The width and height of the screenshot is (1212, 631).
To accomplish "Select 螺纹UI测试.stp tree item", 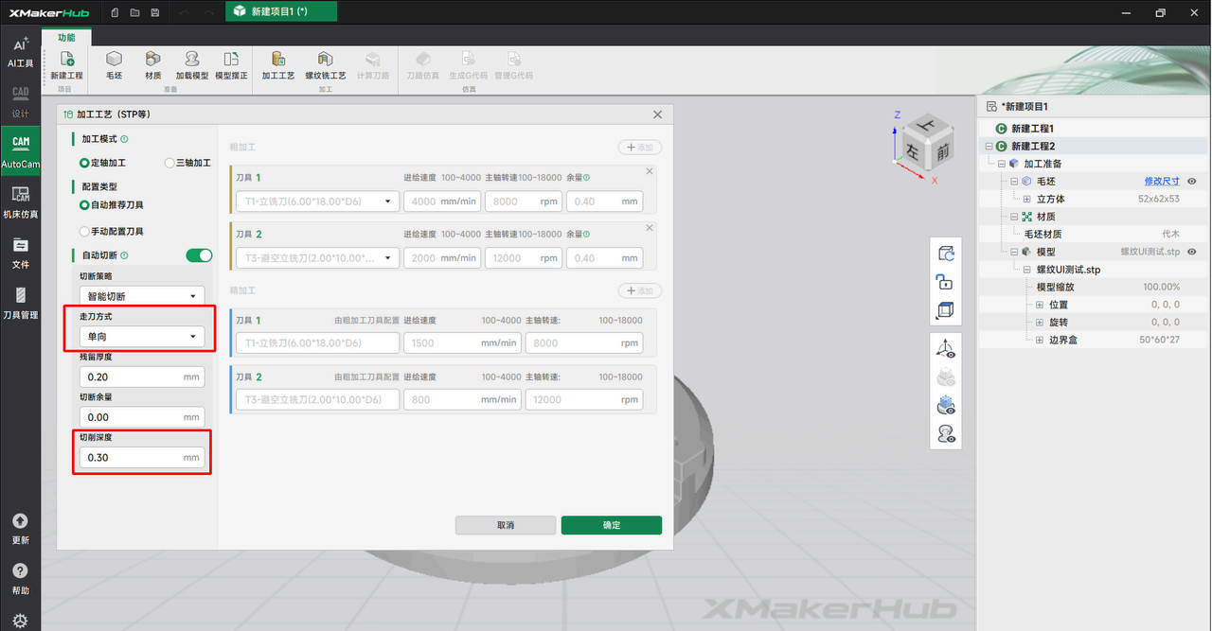I will [1067, 270].
